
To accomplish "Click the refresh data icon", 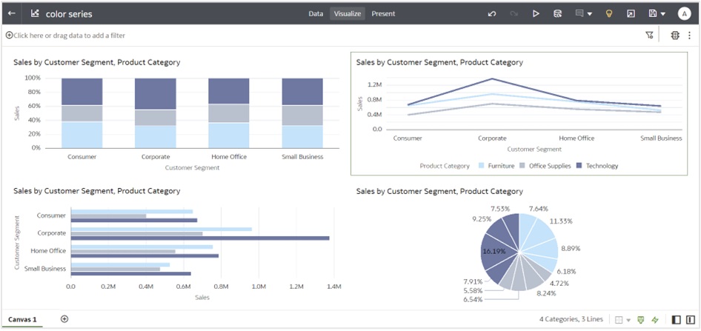I will 558,13.
